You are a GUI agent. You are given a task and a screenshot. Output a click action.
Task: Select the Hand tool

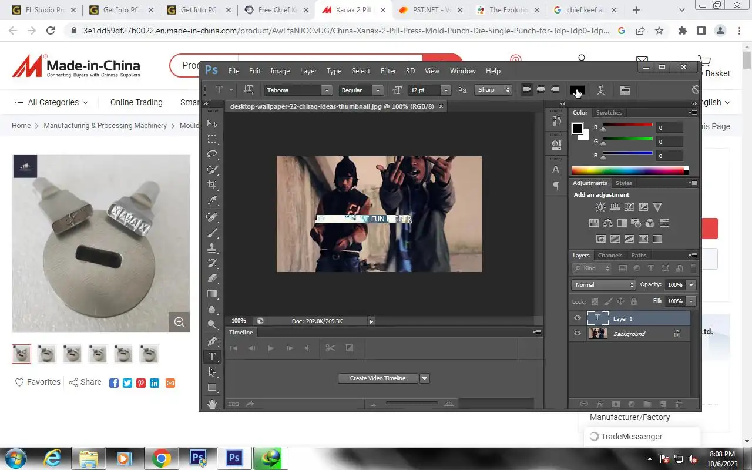(212, 403)
